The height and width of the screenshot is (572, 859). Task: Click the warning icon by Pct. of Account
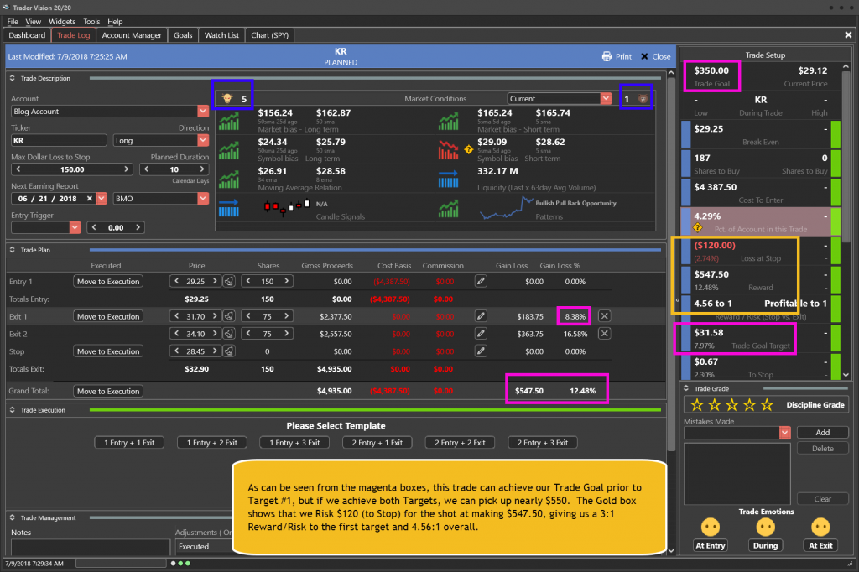[697, 227]
